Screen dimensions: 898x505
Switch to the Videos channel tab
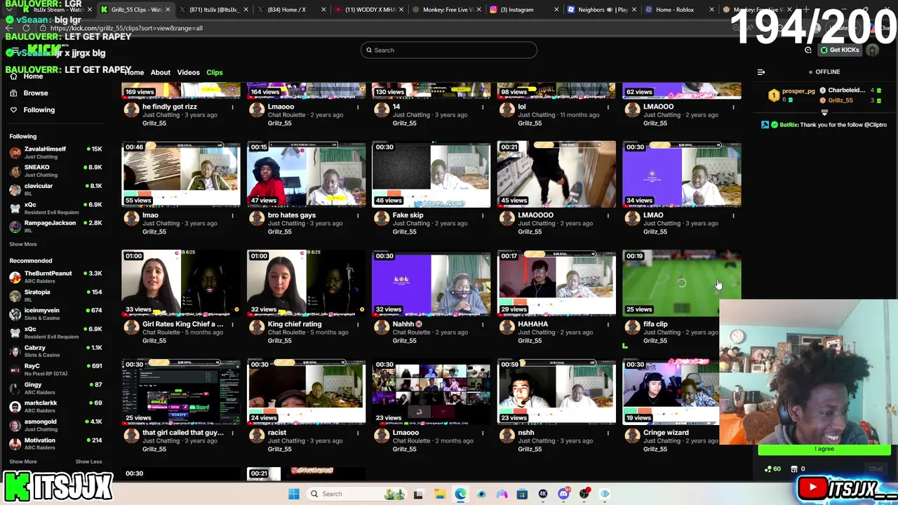188,72
